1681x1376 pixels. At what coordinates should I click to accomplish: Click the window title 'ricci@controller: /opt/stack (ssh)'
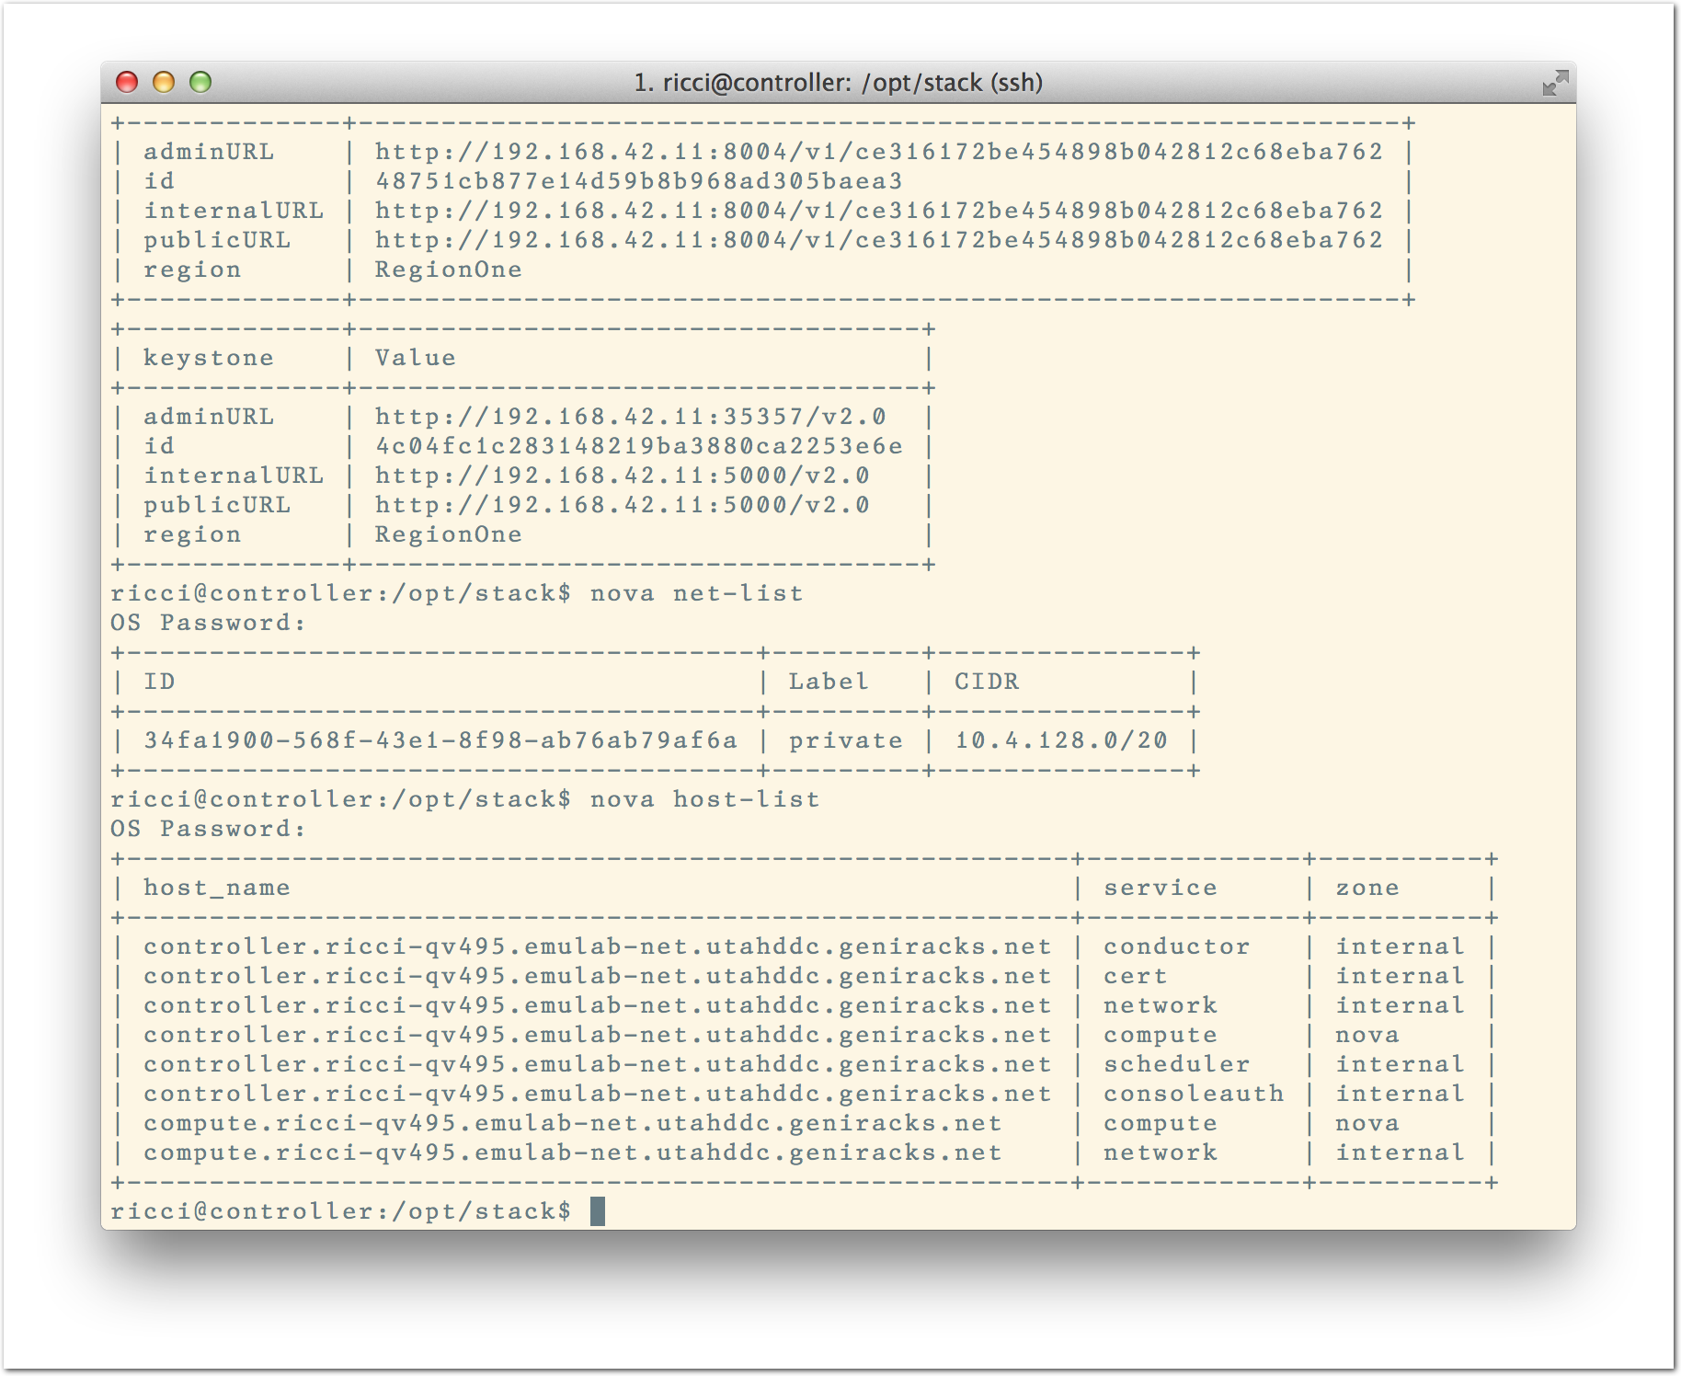click(839, 83)
